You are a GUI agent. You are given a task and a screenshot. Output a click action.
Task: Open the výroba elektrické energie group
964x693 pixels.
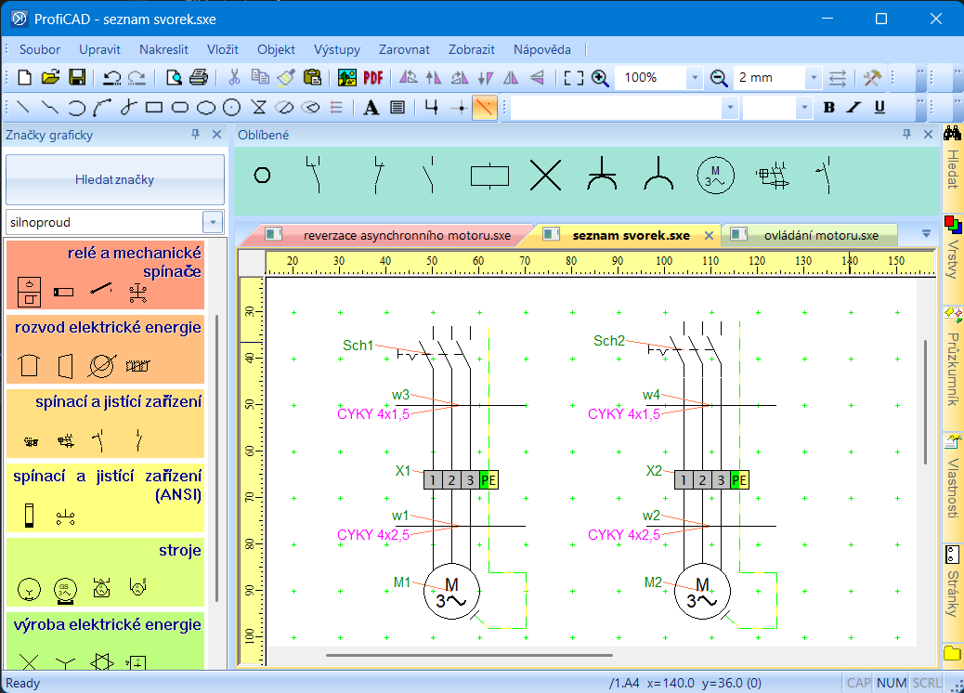[105, 640]
